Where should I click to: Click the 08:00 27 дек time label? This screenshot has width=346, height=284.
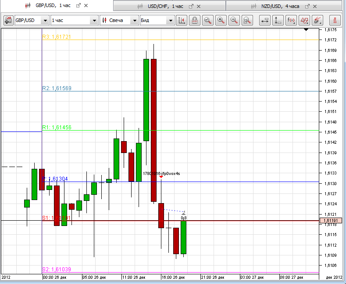pyautogui.click(x=292, y=277)
